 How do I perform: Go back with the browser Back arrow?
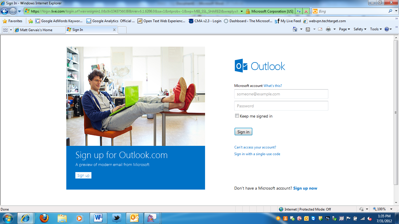click(x=4, y=11)
